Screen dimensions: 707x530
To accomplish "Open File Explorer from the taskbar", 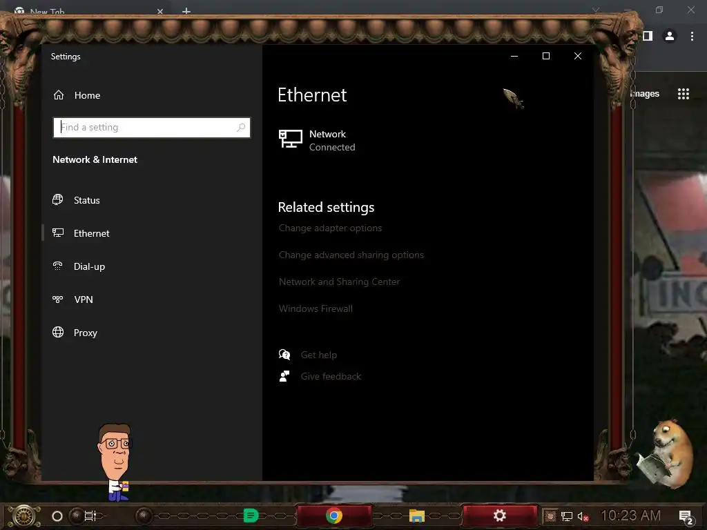I will point(417,516).
